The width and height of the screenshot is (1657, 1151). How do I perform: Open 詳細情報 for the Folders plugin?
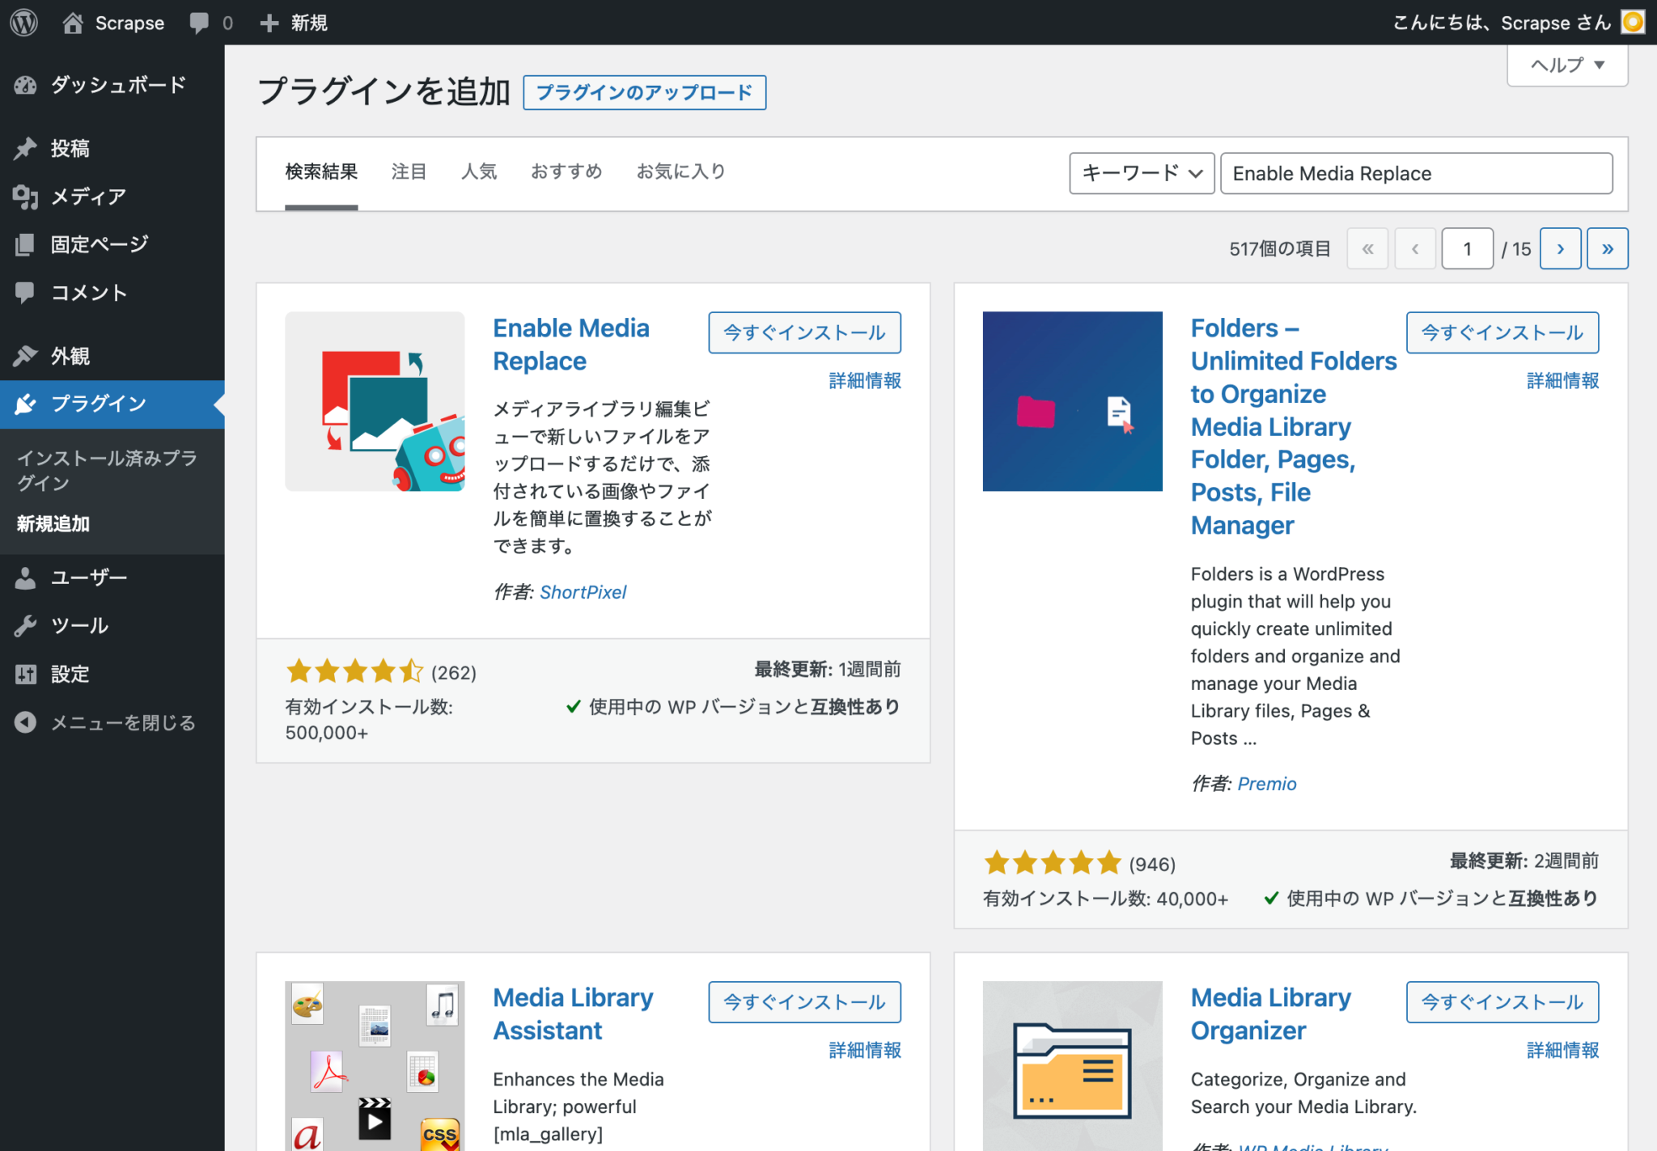tap(1562, 381)
